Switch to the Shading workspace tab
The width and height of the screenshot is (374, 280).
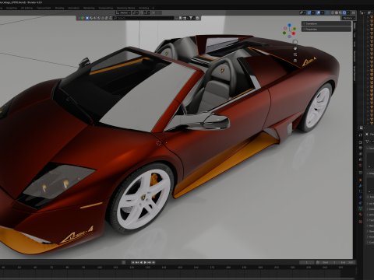[x=59, y=8]
